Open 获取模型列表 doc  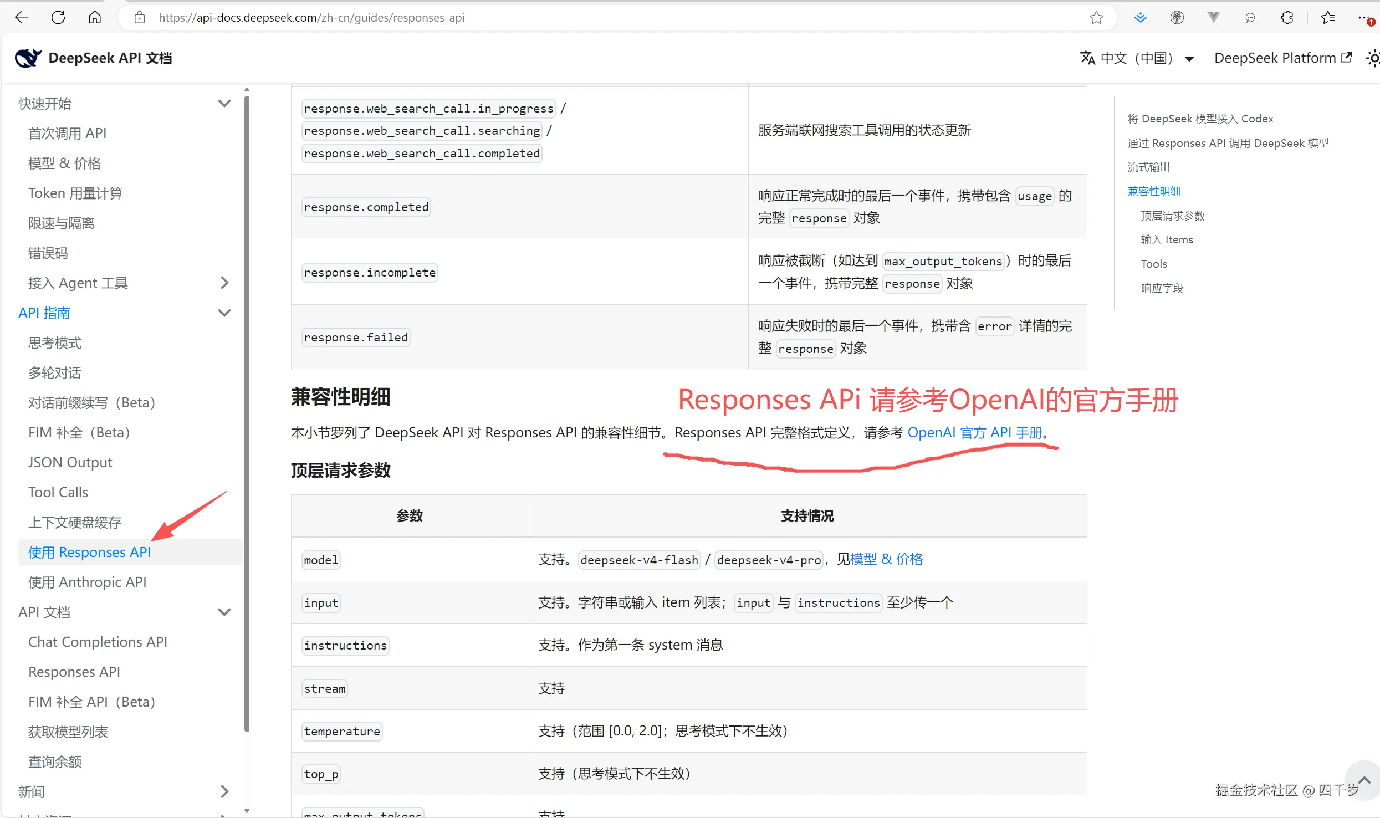tap(68, 732)
